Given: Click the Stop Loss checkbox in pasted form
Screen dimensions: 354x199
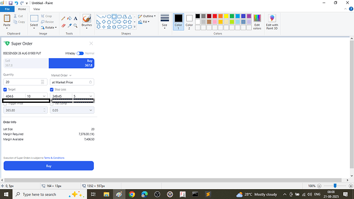Looking at the screenshot, I should (x=52, y=89).
